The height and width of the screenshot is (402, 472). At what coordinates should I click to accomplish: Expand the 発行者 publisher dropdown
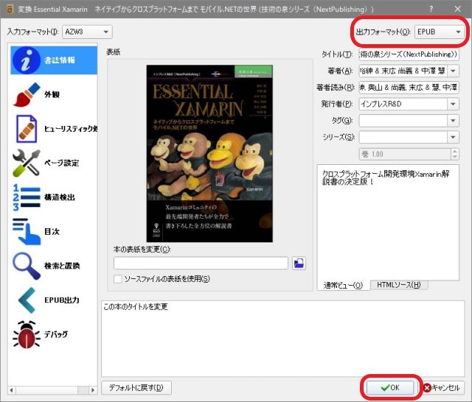(453, 104)
